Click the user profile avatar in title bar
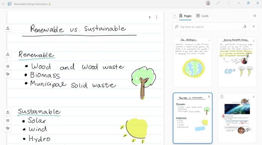The width and height of the screenshot is (262, 145). pyautogui.click(x=208, y=3)
